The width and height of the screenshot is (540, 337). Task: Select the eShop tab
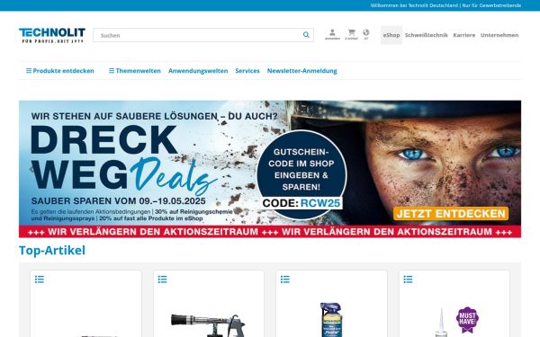point(391,35)
